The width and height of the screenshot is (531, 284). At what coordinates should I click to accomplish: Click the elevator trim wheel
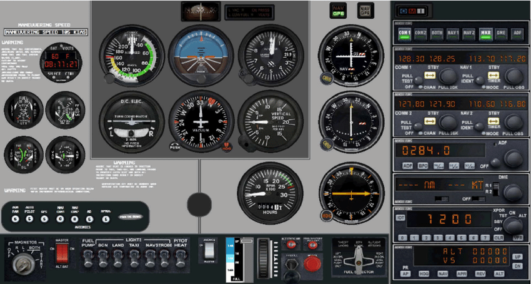[264, 258]
